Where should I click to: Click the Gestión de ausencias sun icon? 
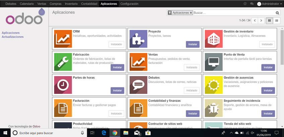[214, 85]
